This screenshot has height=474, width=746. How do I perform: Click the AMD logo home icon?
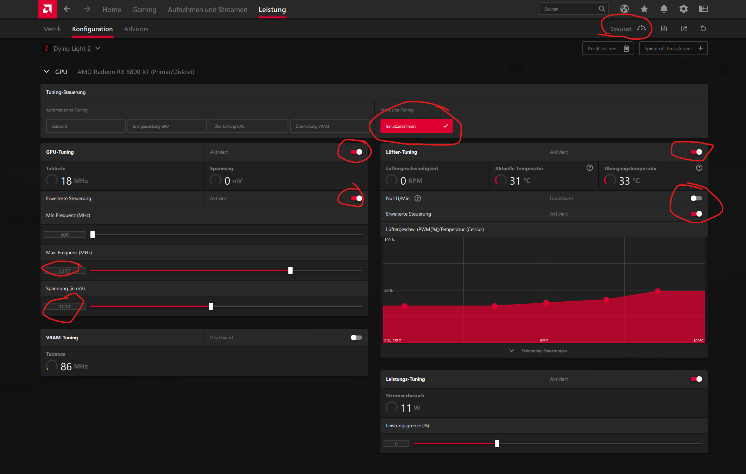[x=48, y=9]
